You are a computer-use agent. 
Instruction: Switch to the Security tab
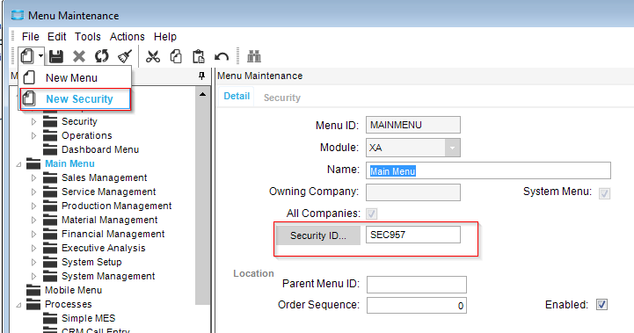tap(282, 98)
